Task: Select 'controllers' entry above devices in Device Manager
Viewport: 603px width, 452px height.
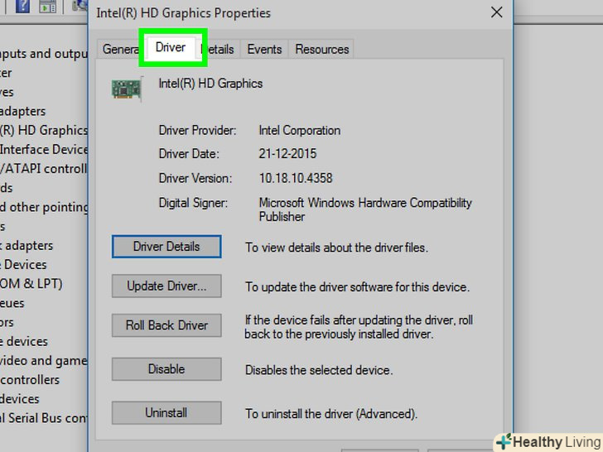Action: tap(30, 380)
